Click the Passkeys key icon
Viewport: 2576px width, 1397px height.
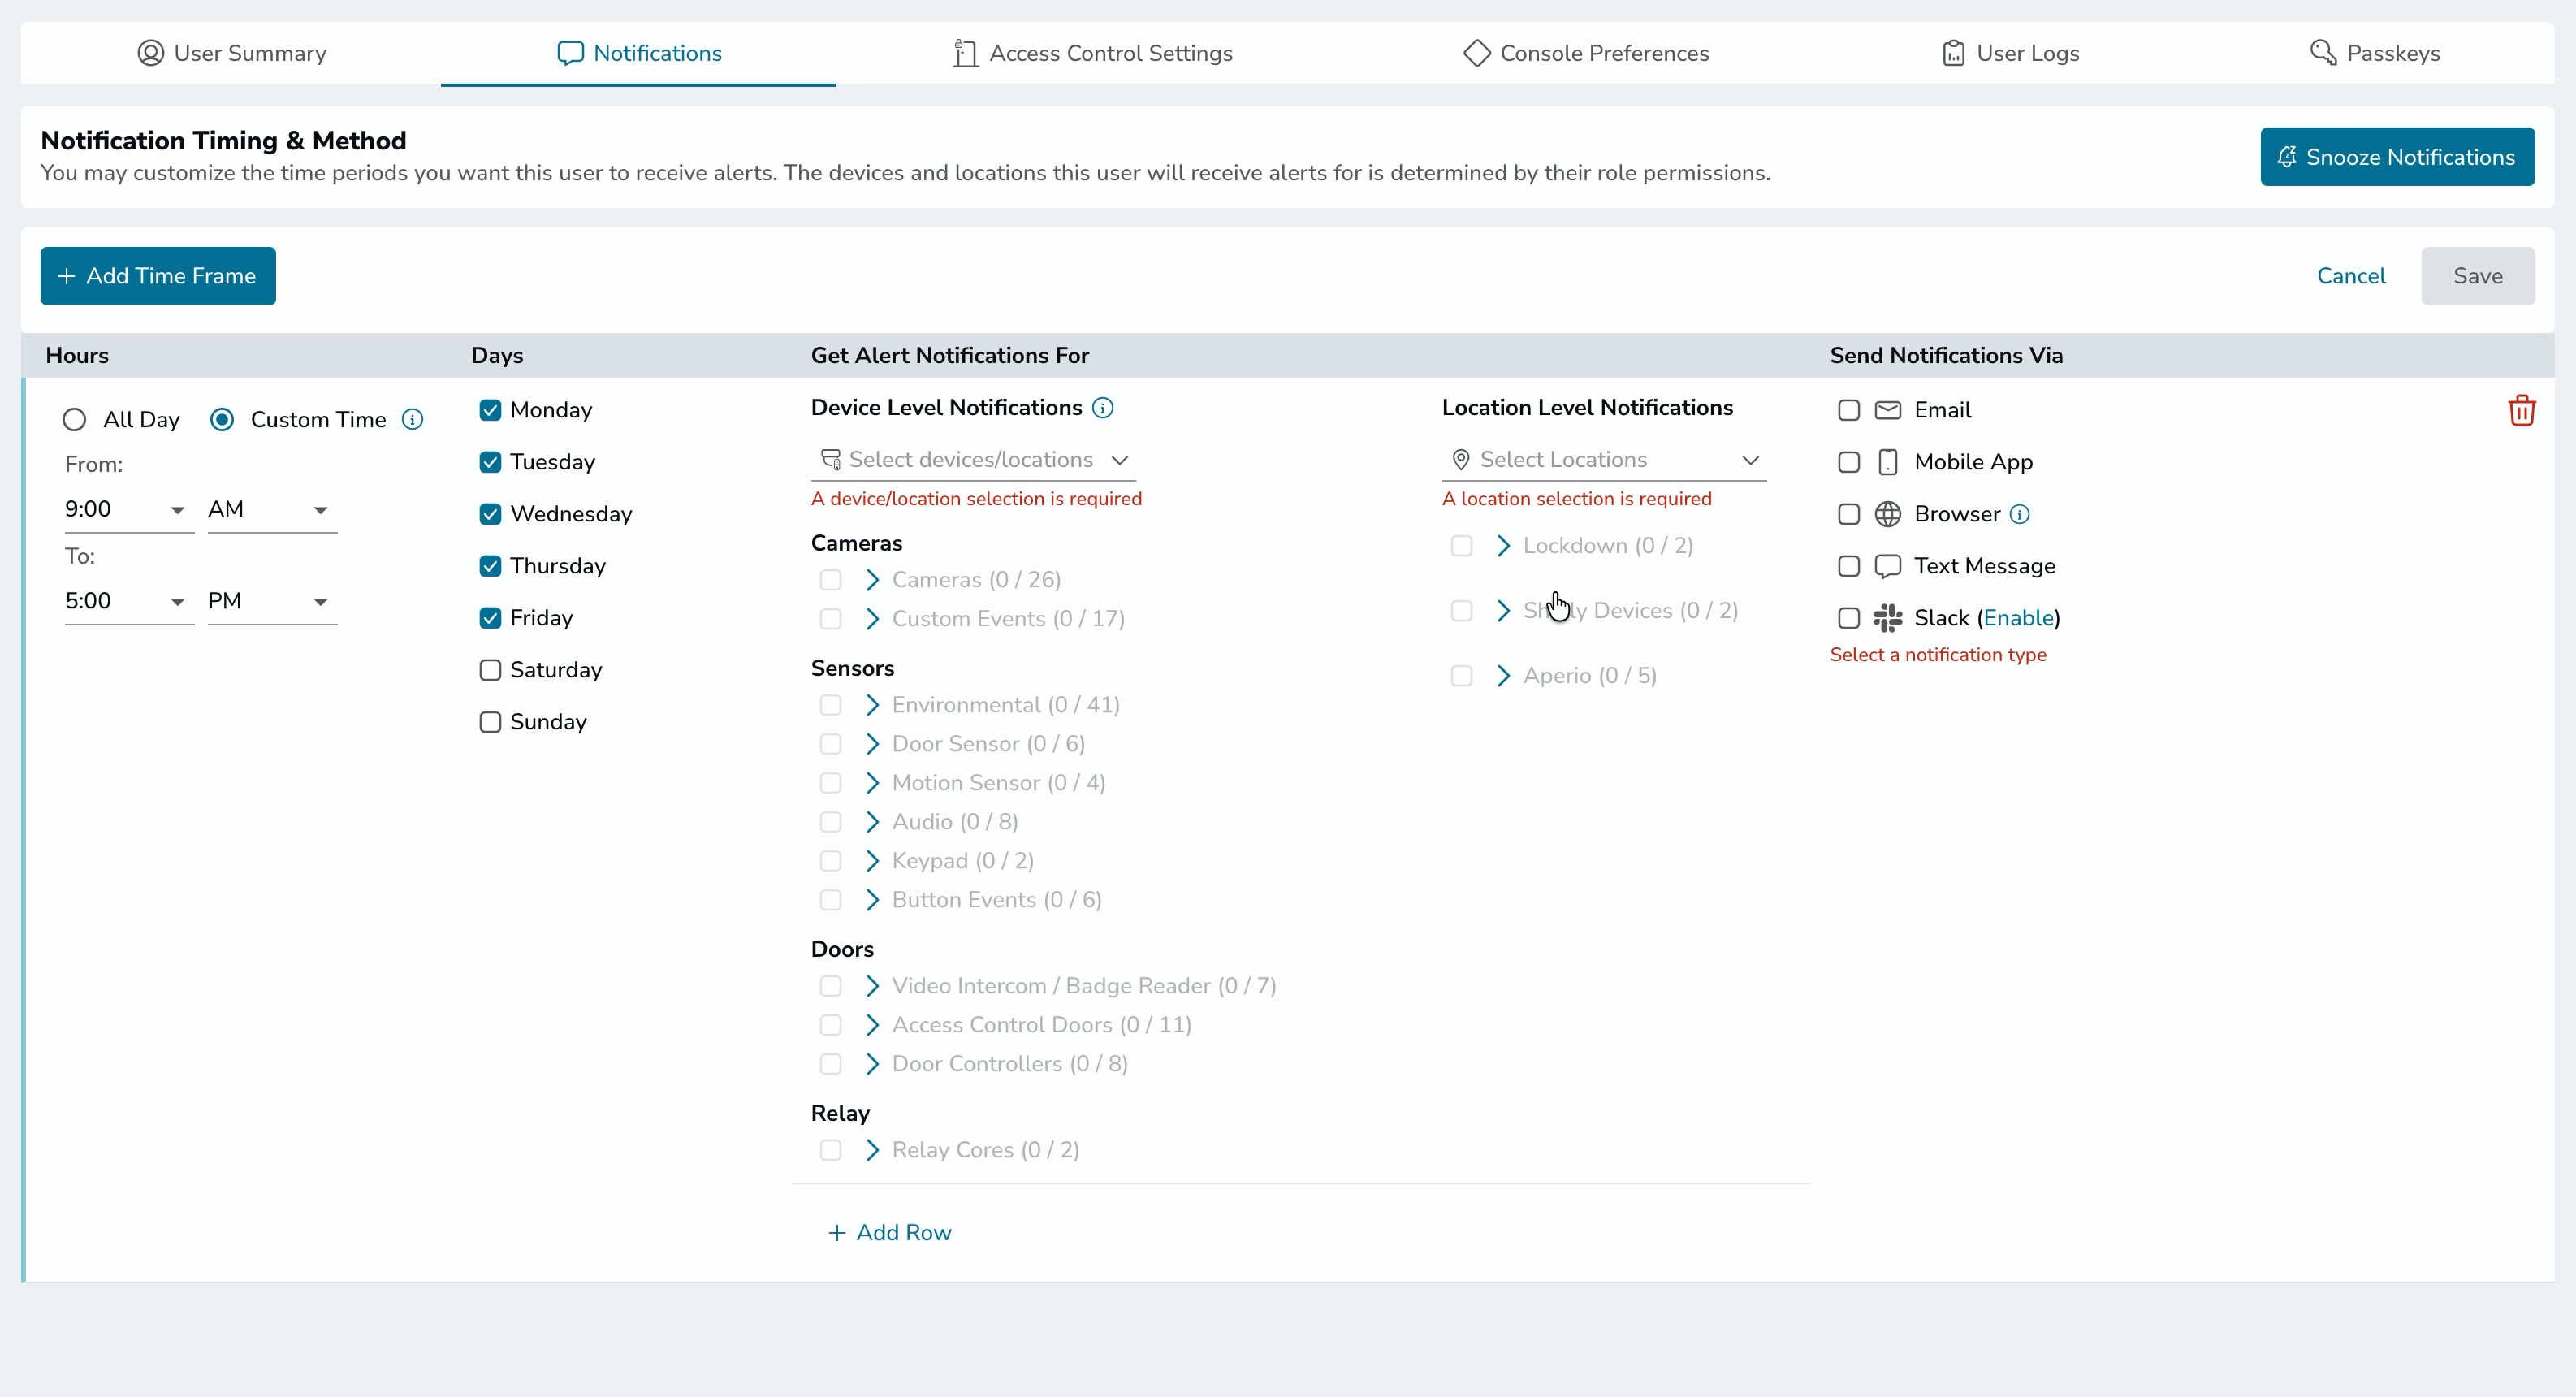2322,53
